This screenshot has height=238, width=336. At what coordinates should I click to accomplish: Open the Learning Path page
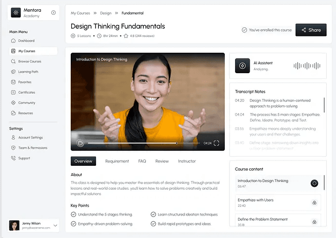click(x=33, y=72)
